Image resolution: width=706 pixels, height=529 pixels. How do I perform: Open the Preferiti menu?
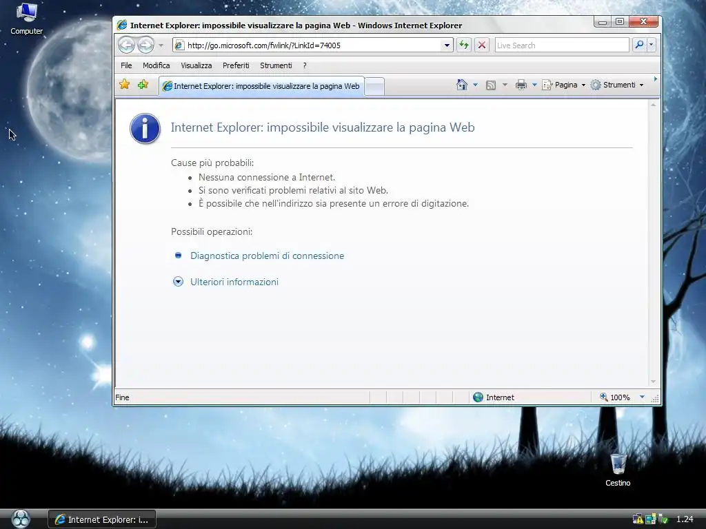click(x=236, y=65)
